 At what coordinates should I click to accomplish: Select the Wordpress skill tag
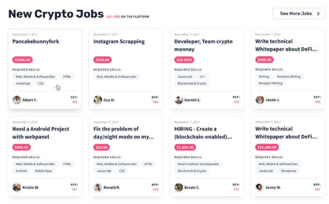(288, 171)
